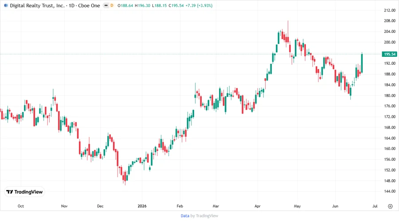Click the latest tall green candle at 195.54
399x221 pixels.
pyautogui.click(x=362, y=63)
